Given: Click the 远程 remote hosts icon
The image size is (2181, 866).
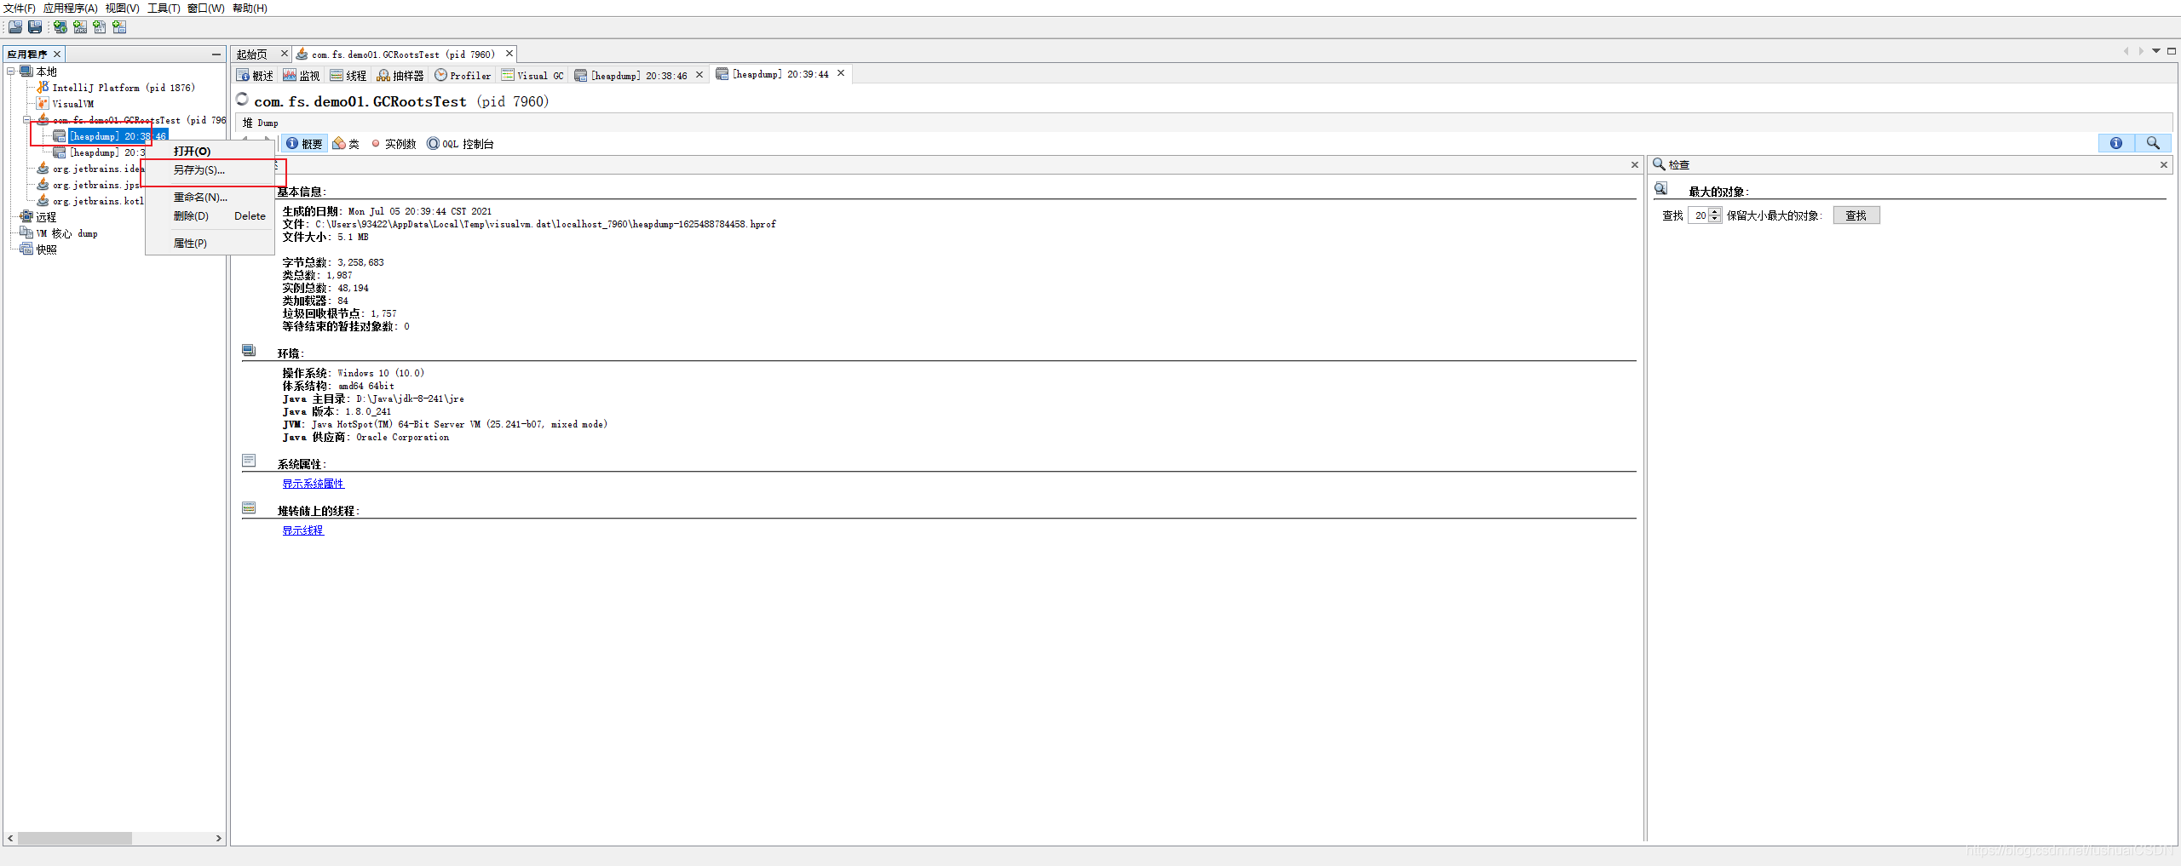Looking at the screenshot, I should coord(26,217).
